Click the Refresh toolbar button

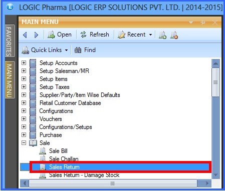pos(95,34)
